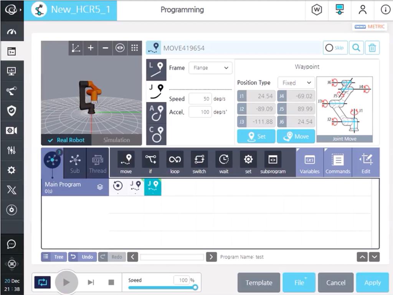Image resolution: width=393 pixels, height=295 pixels.
Task: Expand the Main Program layers
Action: click(100, 187)
